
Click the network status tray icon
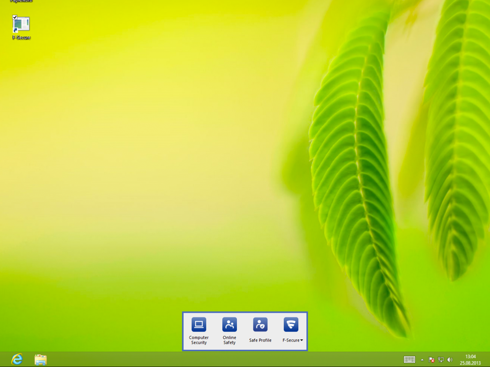click(441, 360)
